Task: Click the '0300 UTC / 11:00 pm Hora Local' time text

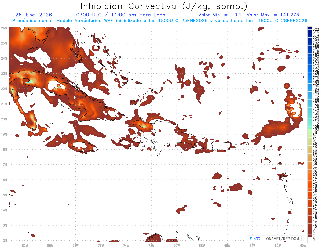Action: click(x=122, y=15)
